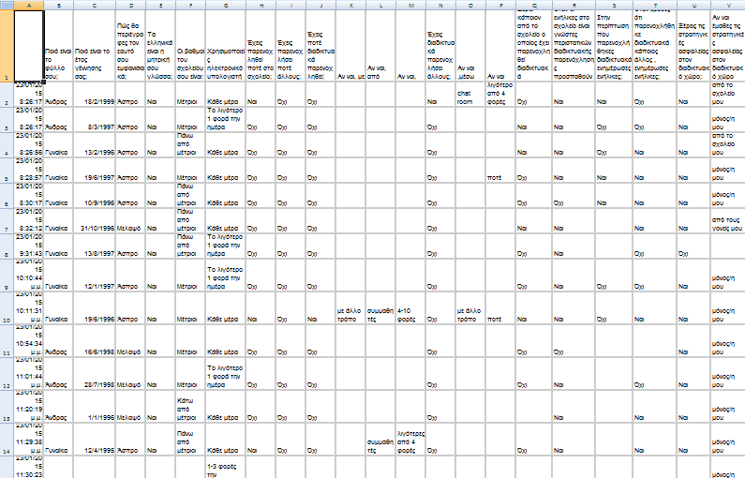Select column A header

[29, 6]
